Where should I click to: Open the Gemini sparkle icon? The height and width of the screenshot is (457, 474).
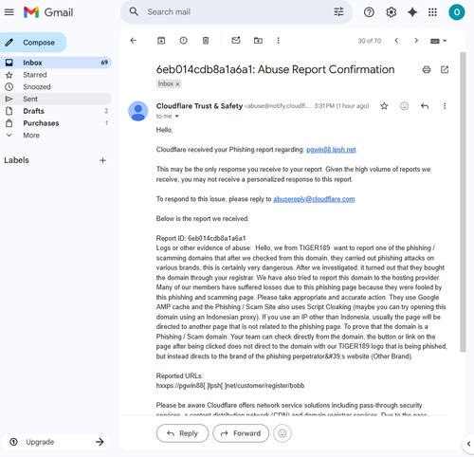click(412, 12)
